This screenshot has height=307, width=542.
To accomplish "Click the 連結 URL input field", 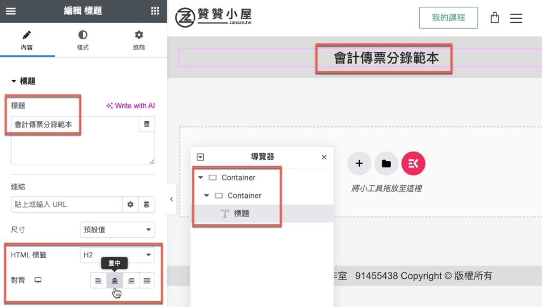I will tap(66, 204).
